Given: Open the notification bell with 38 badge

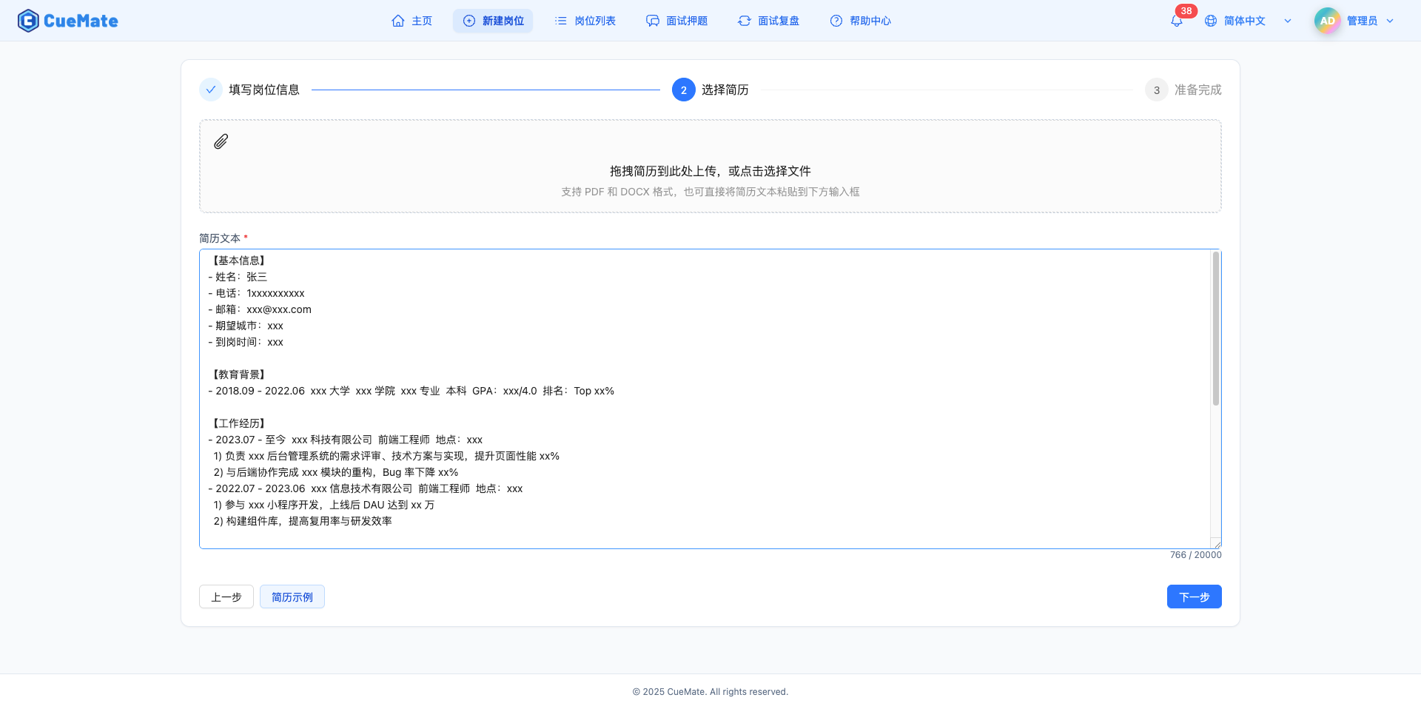Looking at the screenshot, I should coord(1176,21).
